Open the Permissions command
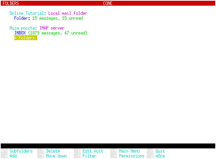Viewport: 216px width, 159px height. 132,156
